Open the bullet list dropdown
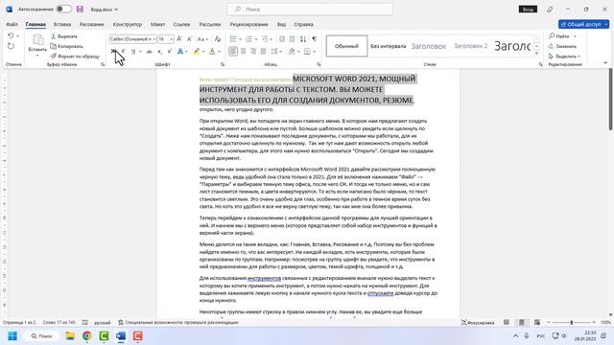614x345 pixels. point(240,39)
